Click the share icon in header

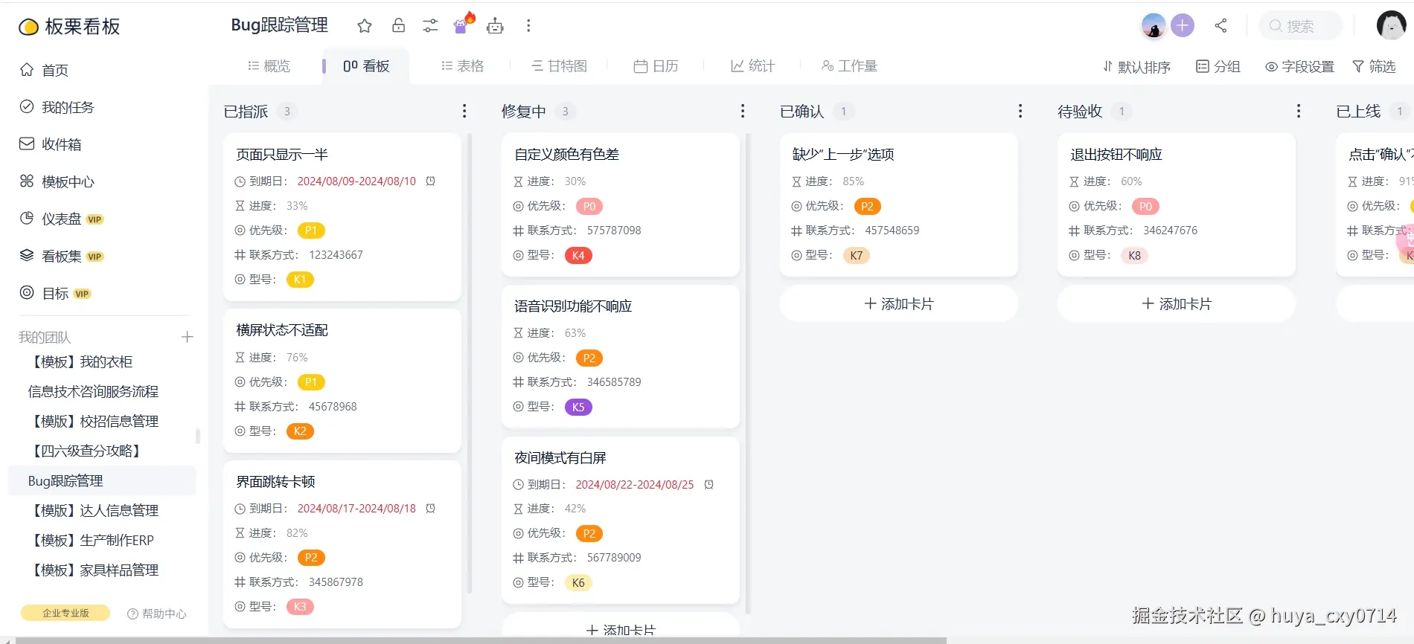coord(1221,25)
